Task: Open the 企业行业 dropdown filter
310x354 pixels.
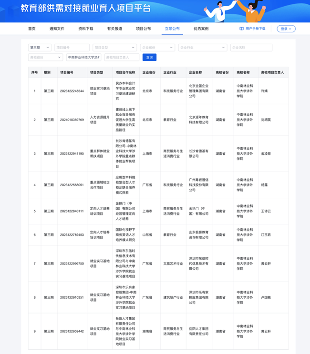Action: click(202, 48)
